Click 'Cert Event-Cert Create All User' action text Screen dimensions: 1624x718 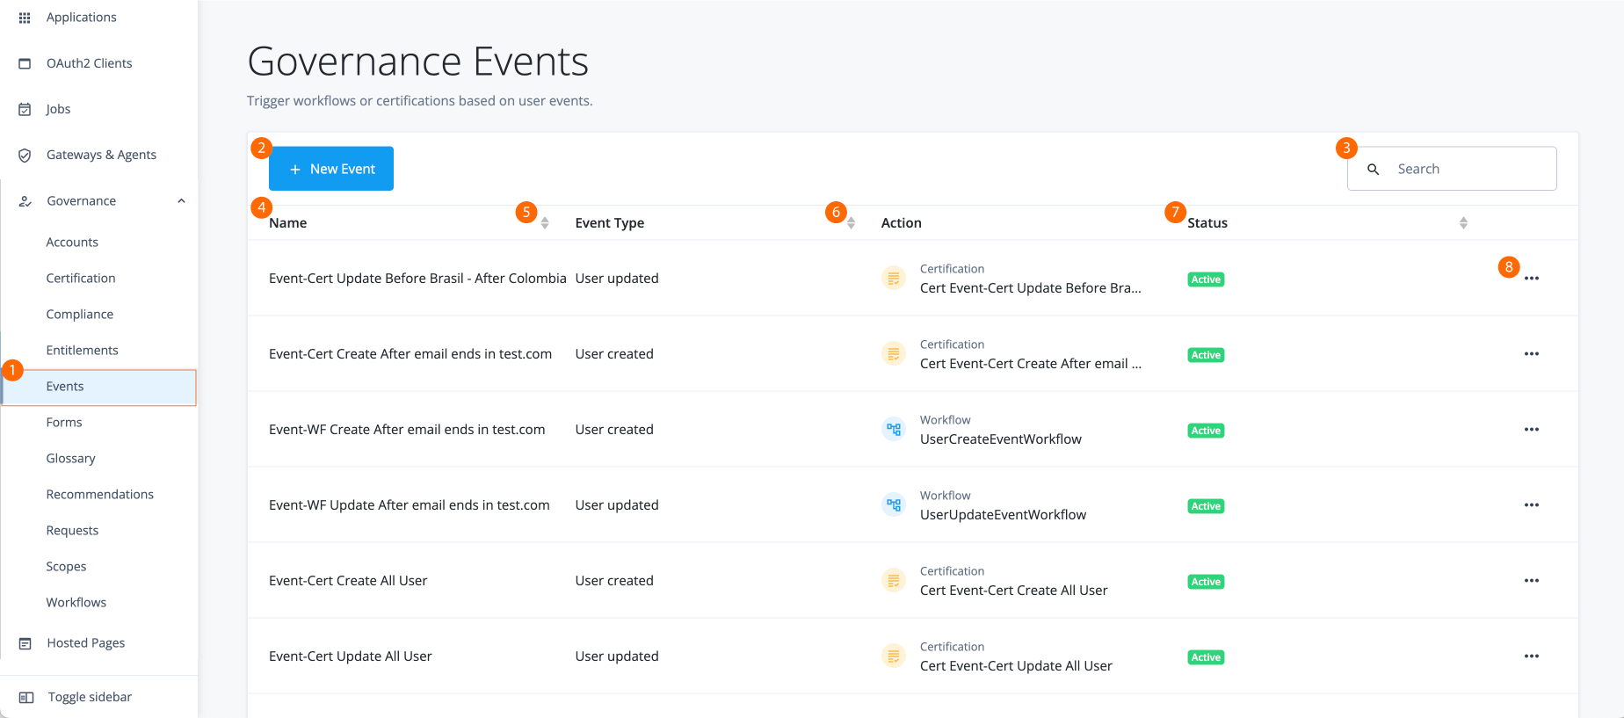[1014, 591]
